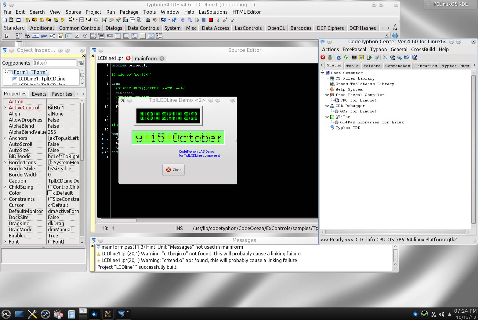Open terminal icon in CodeTyphon Center toolbar

354,57
